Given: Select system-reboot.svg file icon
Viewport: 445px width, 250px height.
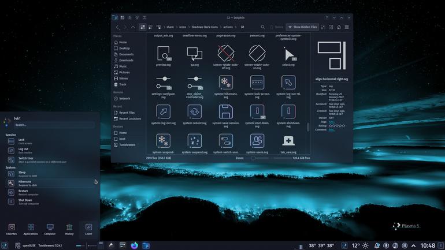Looking at the screenshot, I should (195, 111).
